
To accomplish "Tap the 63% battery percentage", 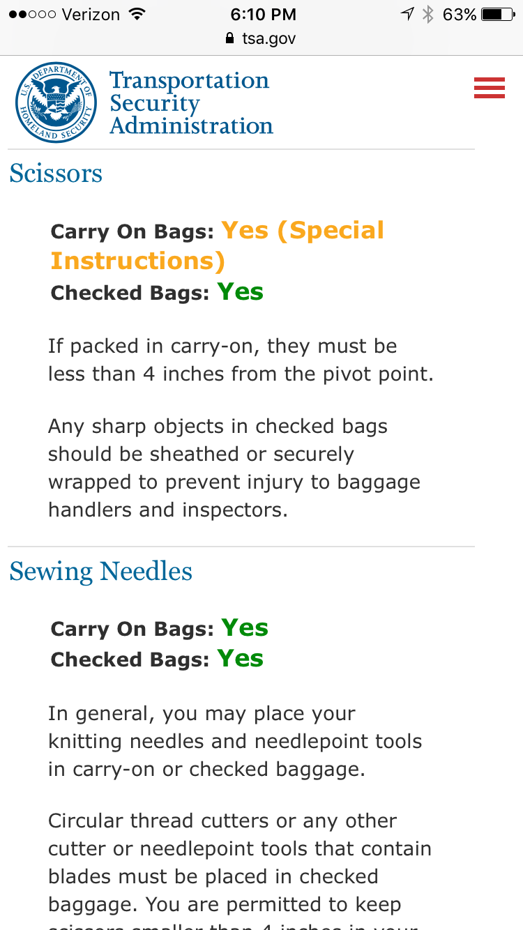I will (460, 15).
